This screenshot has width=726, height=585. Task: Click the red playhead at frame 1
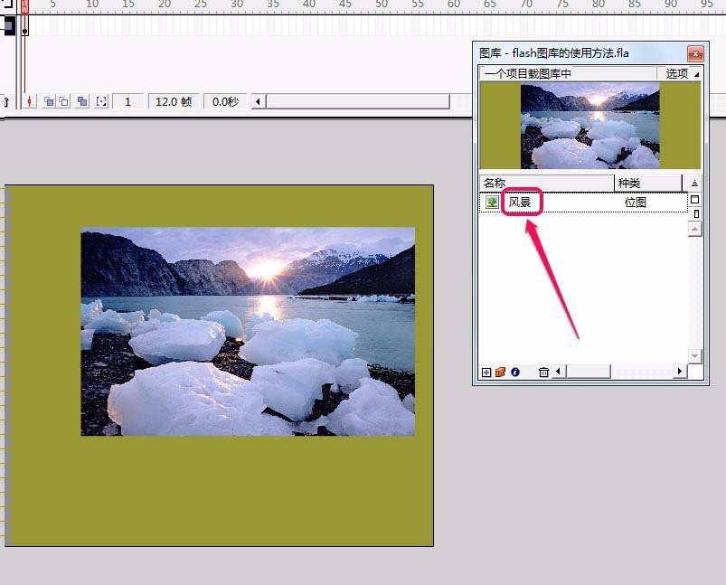(x=25, y=6)
